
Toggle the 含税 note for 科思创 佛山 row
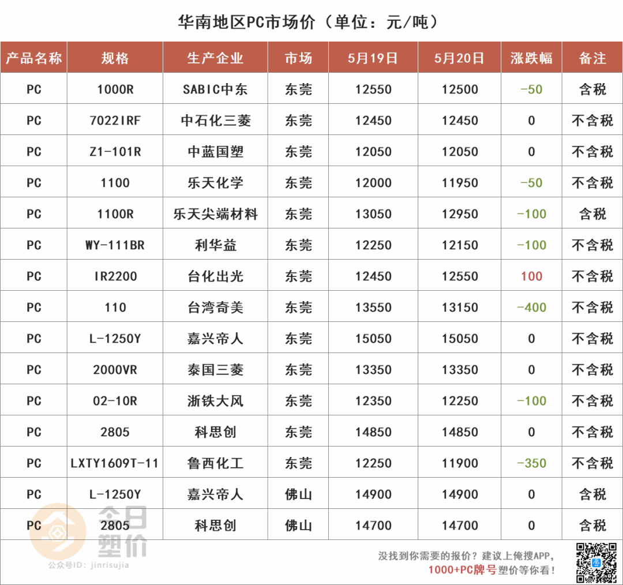[x=592, y=526]
